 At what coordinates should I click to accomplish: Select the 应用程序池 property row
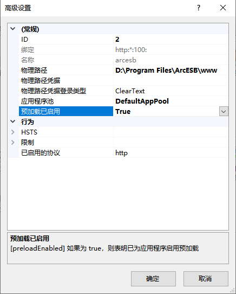coord(123,101)
